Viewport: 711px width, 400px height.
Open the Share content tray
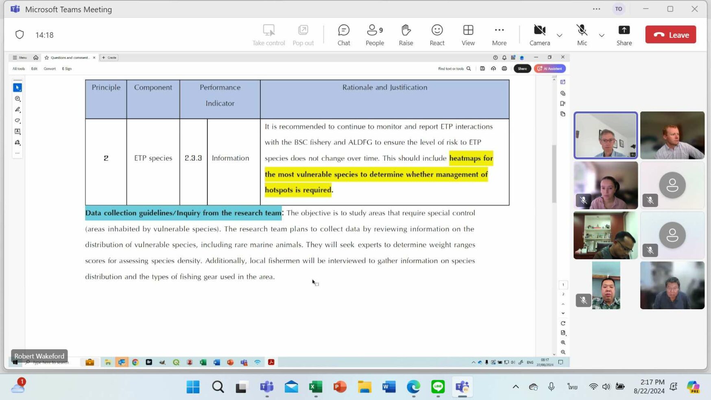pyautogui.click(x=624, y=35)
